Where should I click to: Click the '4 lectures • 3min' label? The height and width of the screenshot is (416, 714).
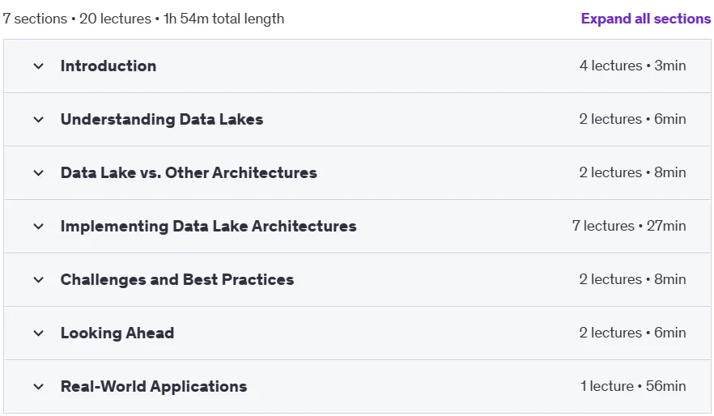point(632,66)
